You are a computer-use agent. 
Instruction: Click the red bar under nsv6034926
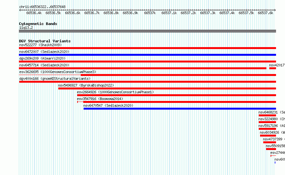point(268,136)
